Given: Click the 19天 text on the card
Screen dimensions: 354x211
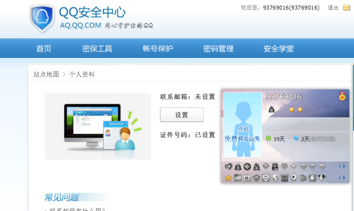Looking at the screenshot, I should [x=279, y=139].
